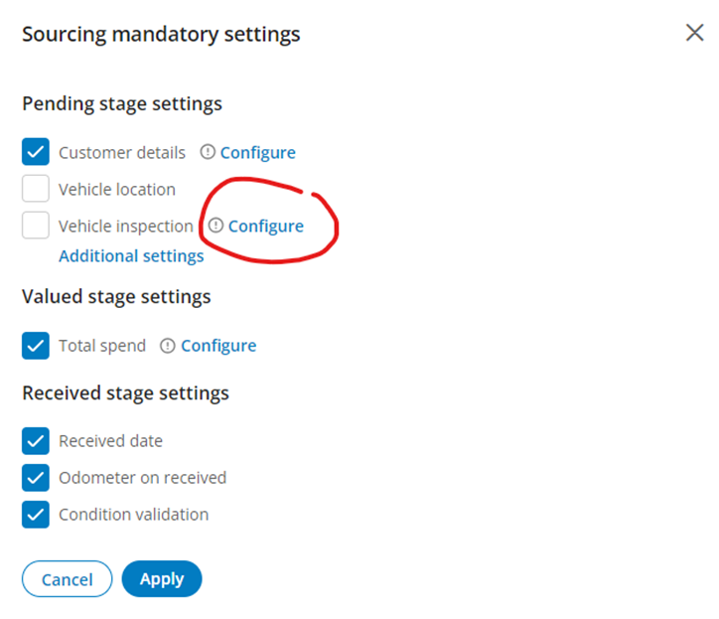Click the Received stage settings heading
719x619 pixels.
pos(125,392)
